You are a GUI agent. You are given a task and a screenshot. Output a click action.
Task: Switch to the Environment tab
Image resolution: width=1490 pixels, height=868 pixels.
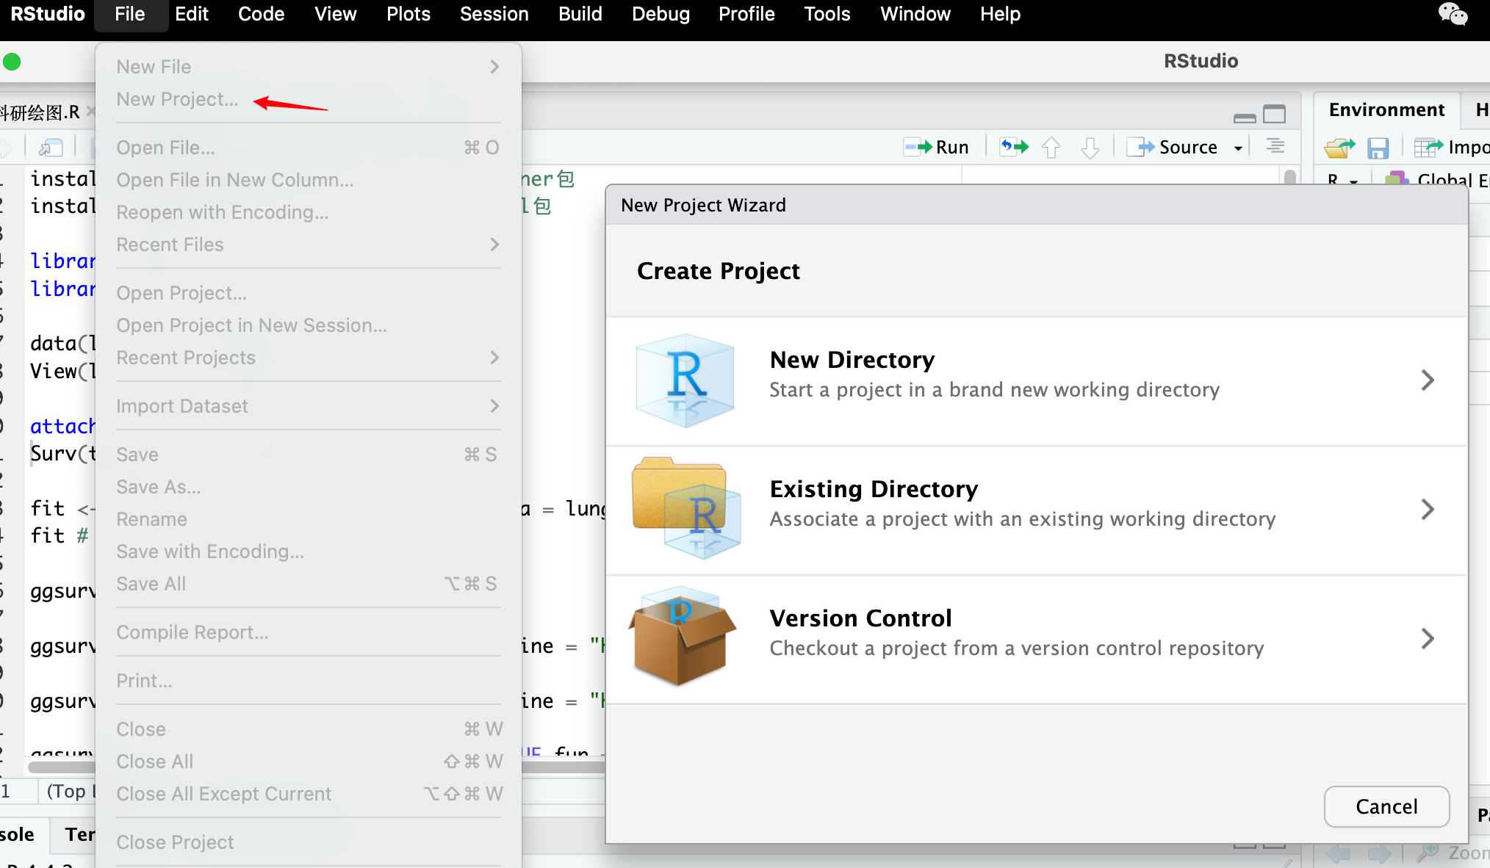tap(1386, 109)
